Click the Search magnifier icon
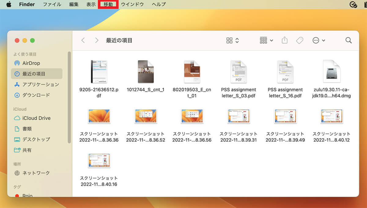367x208 pixels. coord(348,40)
